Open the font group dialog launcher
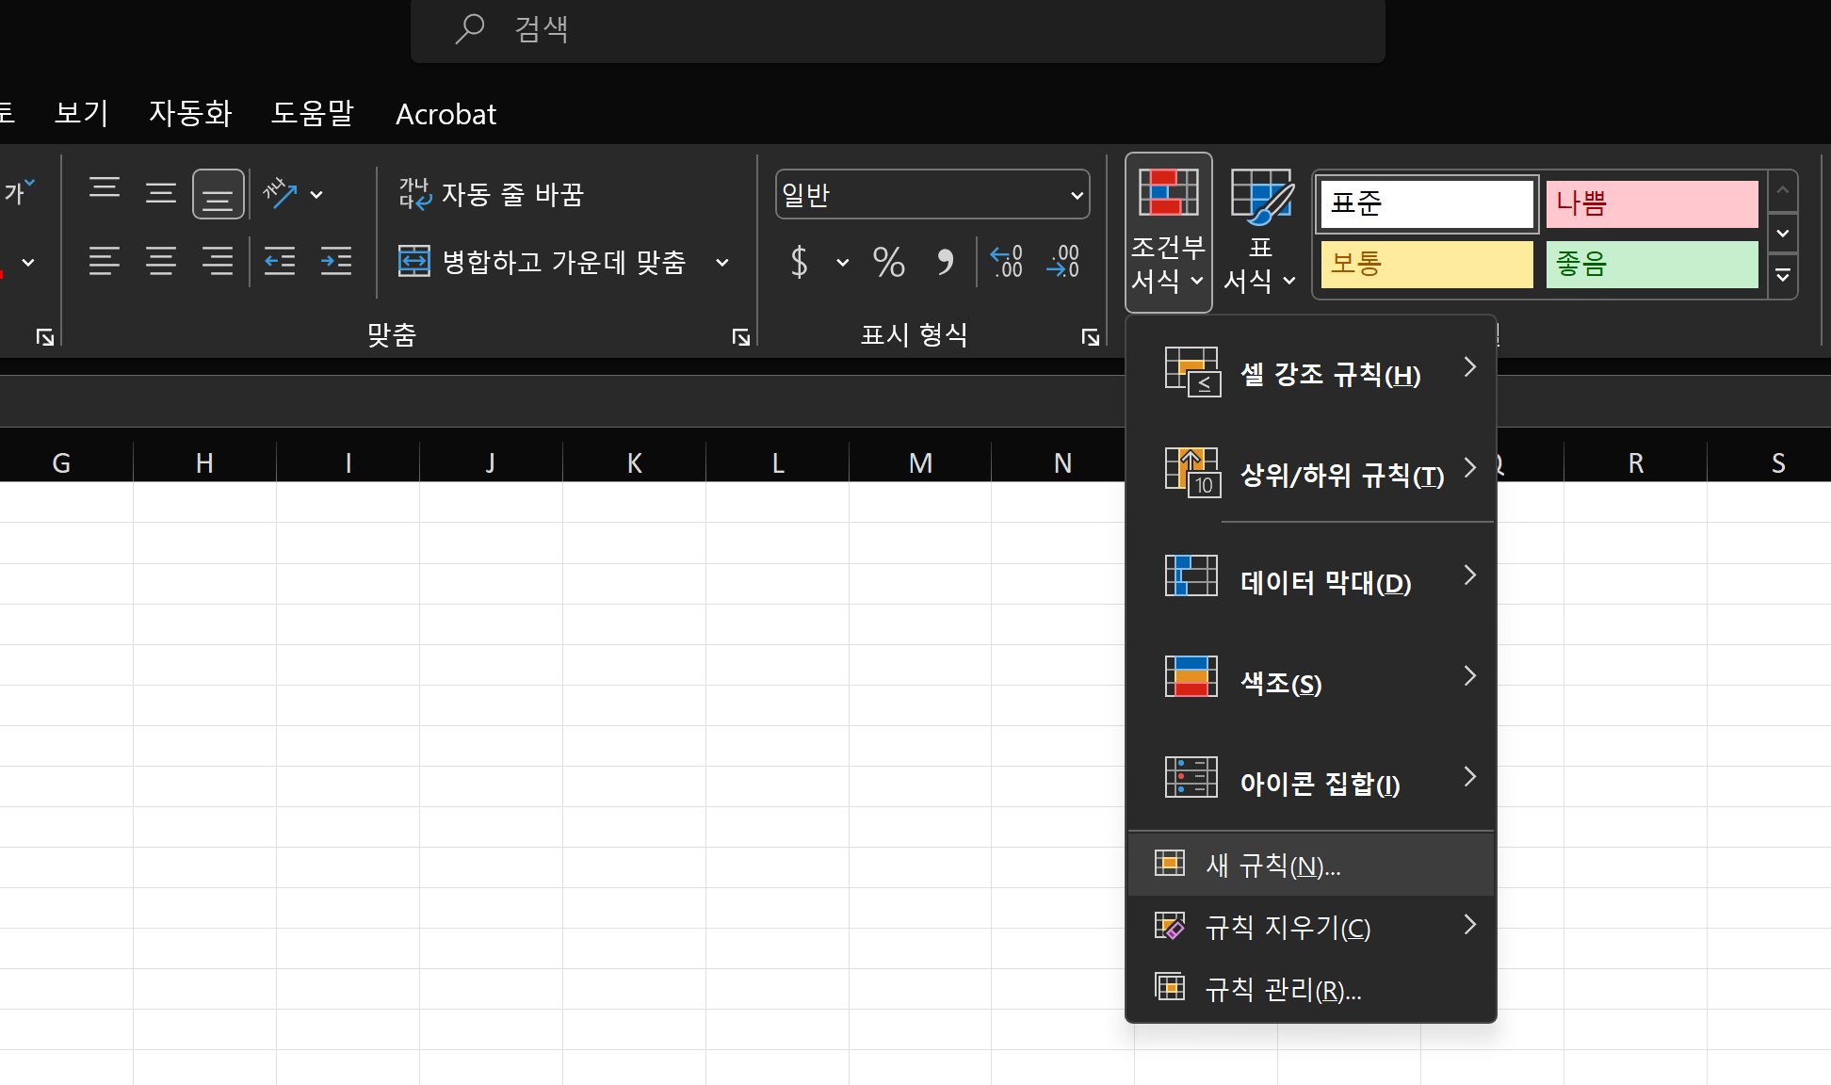 [44, 337]
